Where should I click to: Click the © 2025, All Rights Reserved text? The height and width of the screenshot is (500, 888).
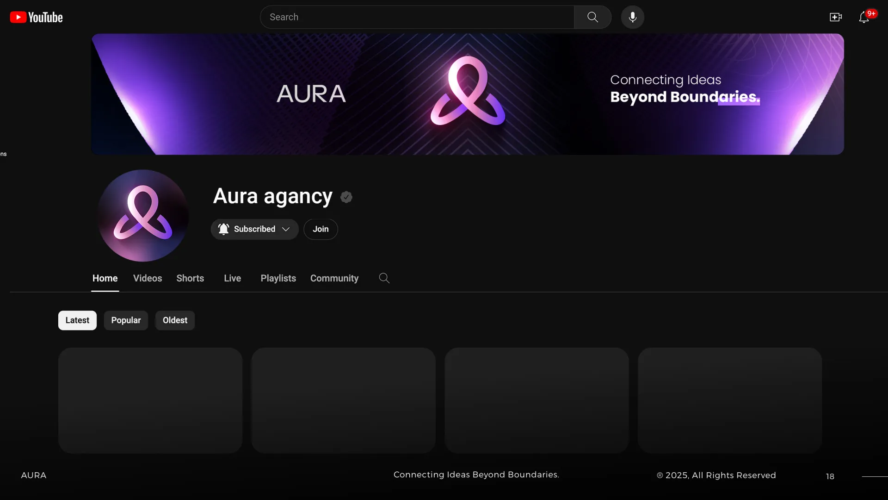tap(716, 475)
